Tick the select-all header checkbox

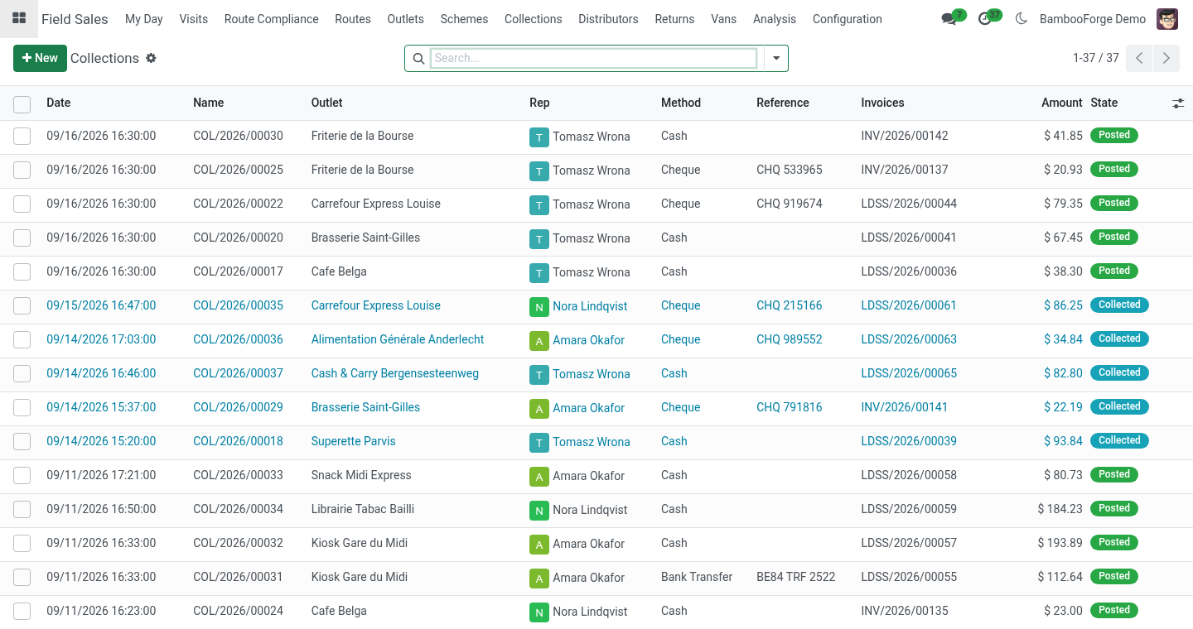click(x=22, y=104)
